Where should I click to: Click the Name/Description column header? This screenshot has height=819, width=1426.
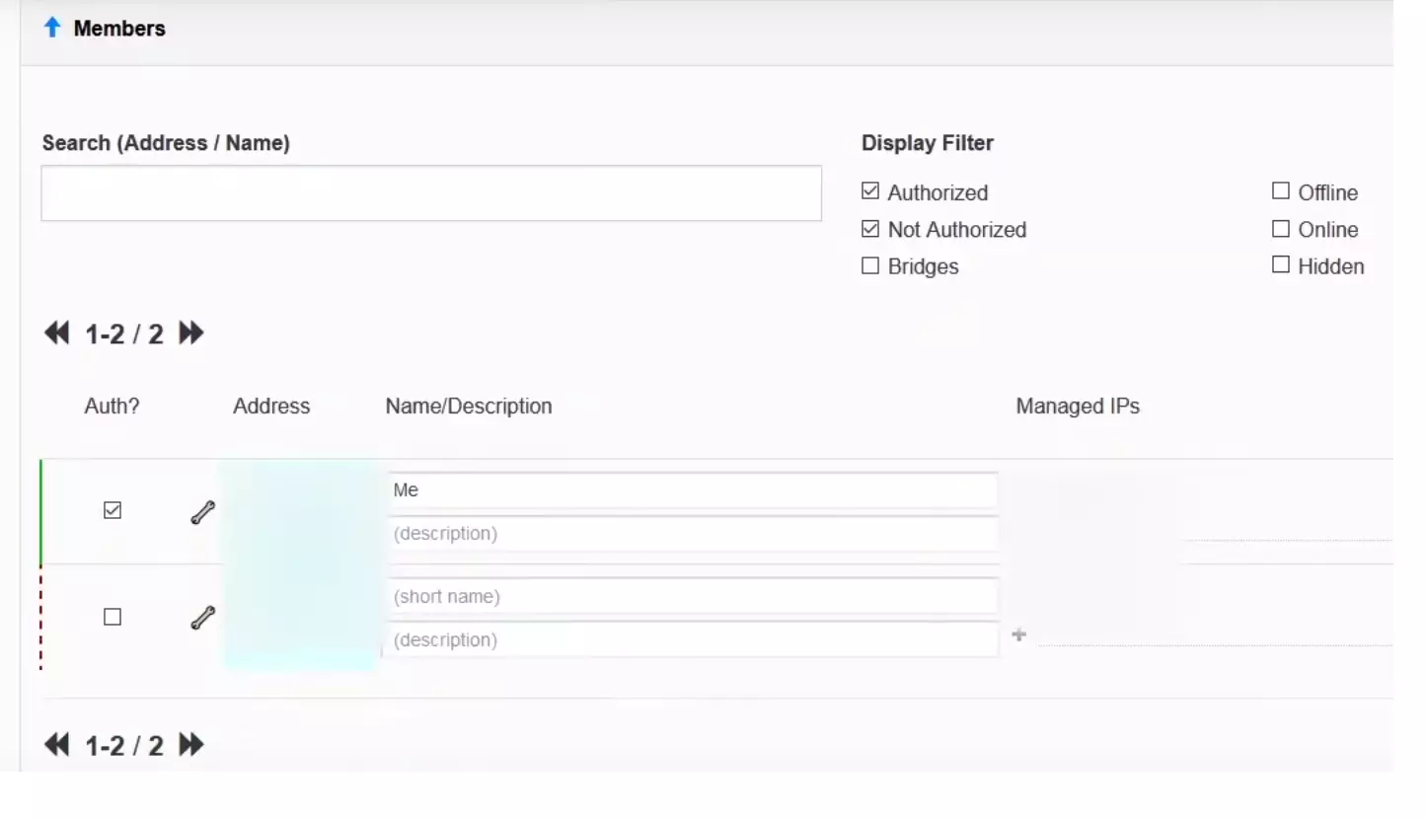pos(469,407)
